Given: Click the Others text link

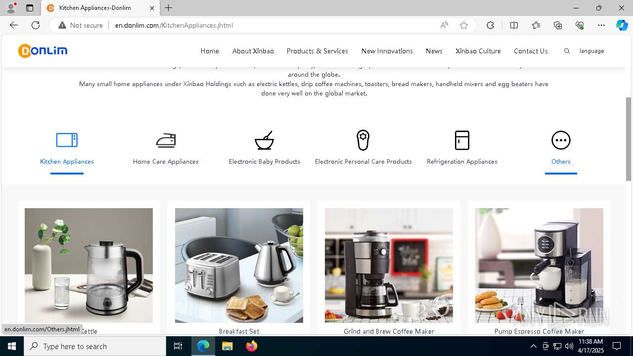Looking at the screenshot, I should tap(561, 161).
